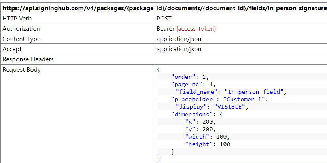
Task: Select application/json value in Accept row
Action: tap(179, 49)
